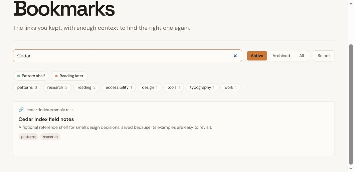Filter by Reading later collection
The height and width of the screenshot is (172, 354).
[x=69, y=76]
